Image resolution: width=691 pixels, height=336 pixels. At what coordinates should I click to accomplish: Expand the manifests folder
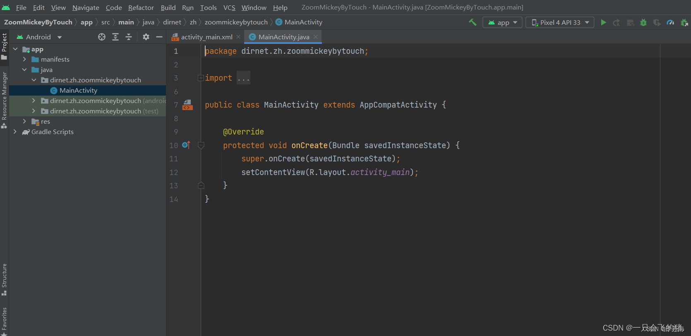24,60
